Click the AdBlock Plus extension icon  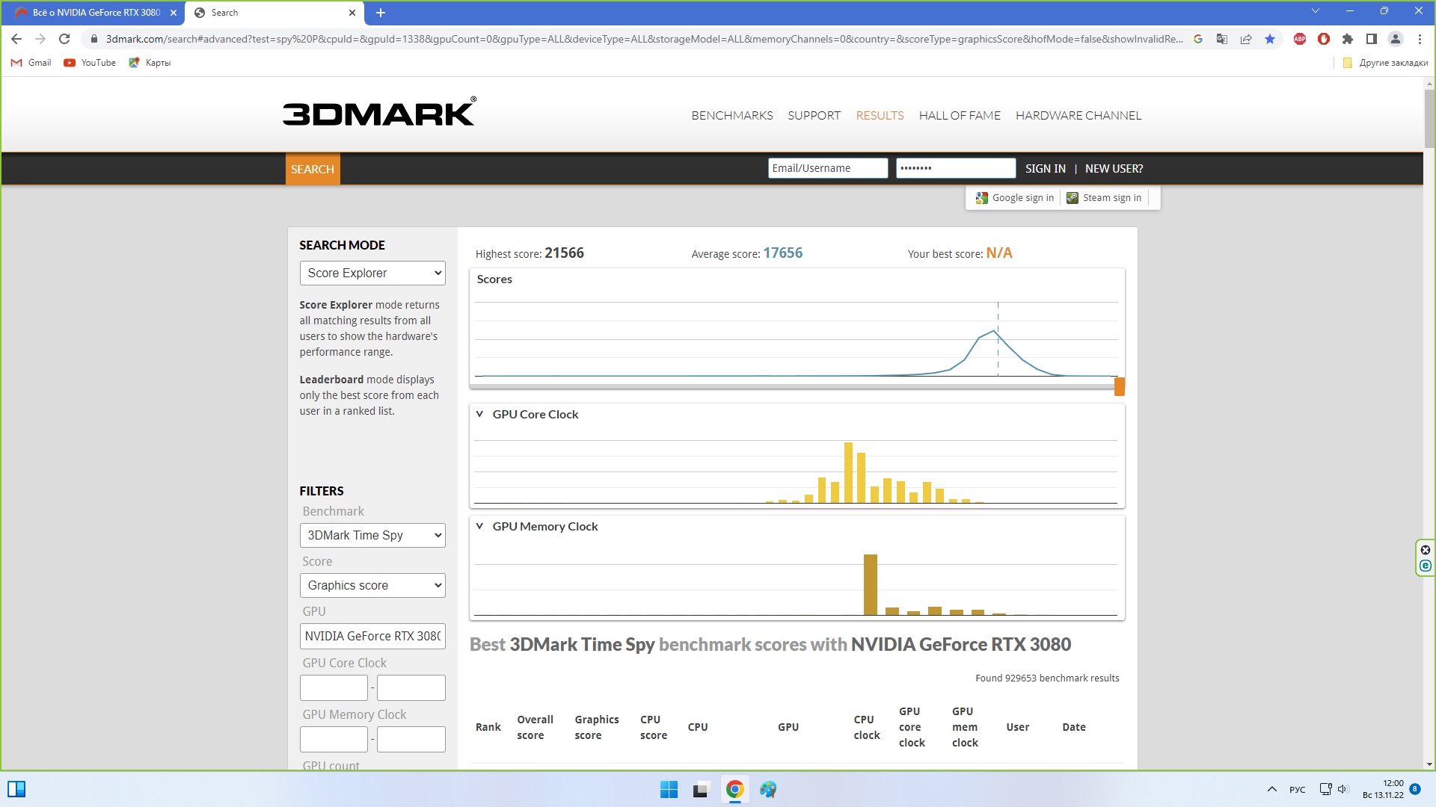coord(1300,39)
